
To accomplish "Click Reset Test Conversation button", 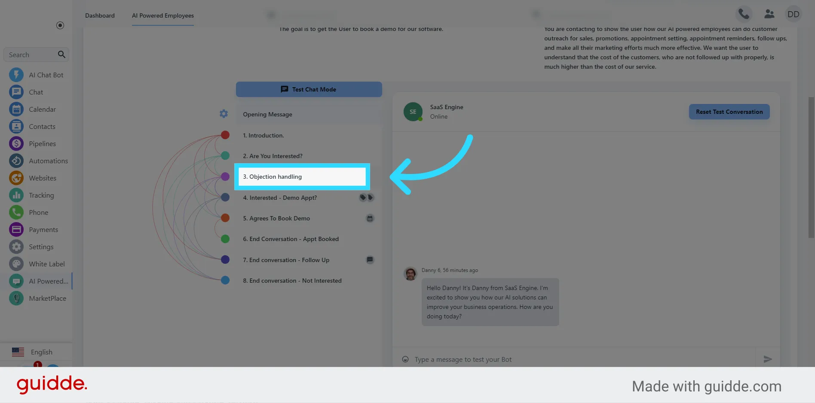I will 729,112.
